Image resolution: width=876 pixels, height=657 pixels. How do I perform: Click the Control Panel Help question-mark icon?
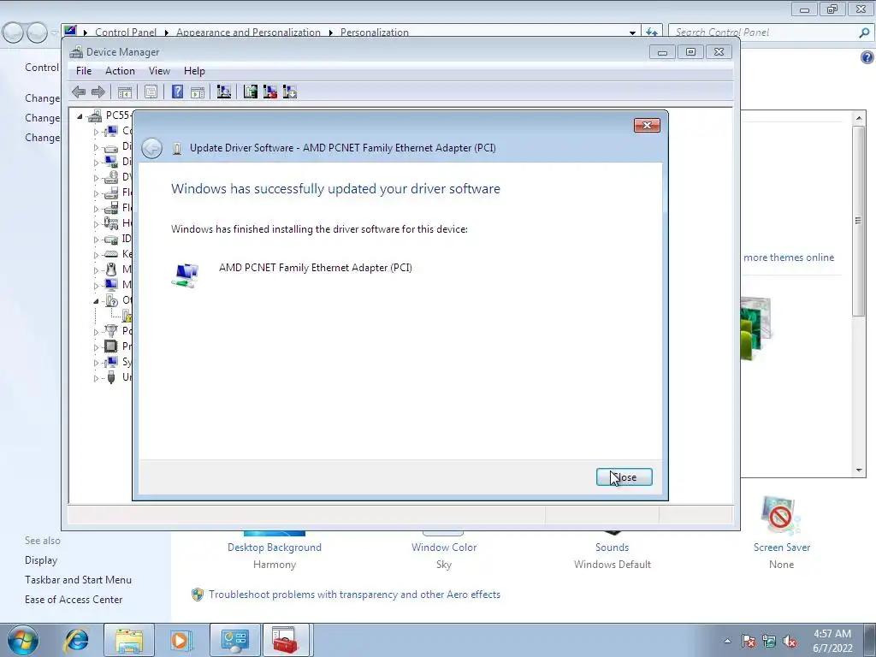867,57
